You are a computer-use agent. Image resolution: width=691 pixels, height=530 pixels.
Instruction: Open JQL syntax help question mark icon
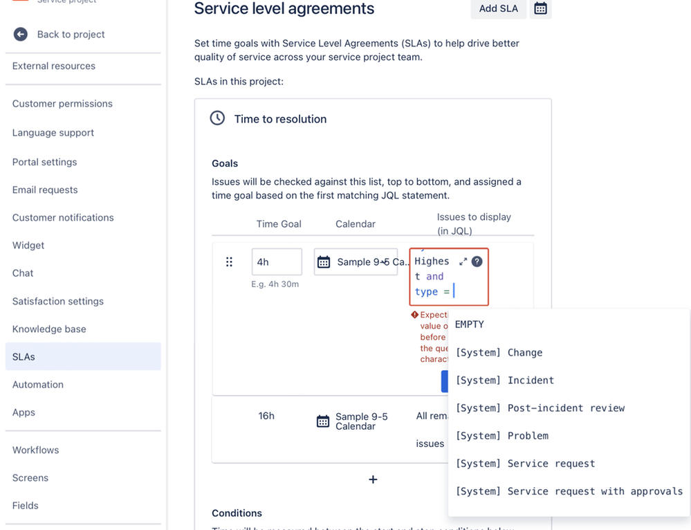pos(477,262)
